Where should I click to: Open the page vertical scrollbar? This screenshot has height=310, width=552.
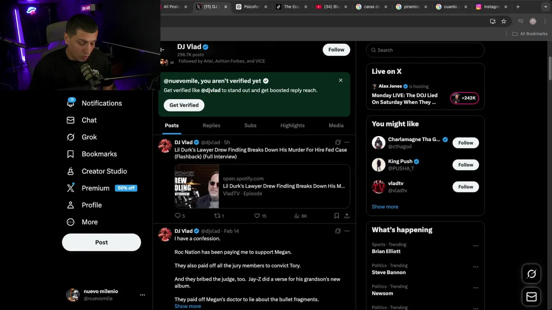coord(550,68)
